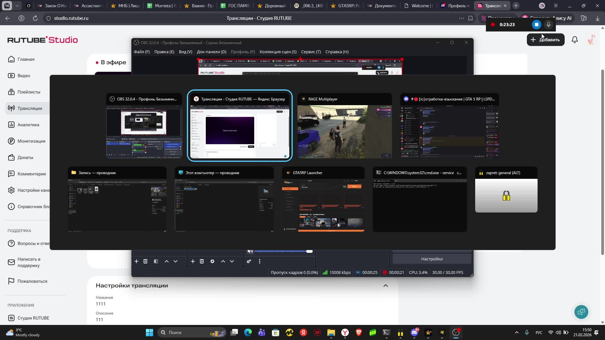
Task: Open scene filters icon in OBS
Action: [x=156, y=261]
